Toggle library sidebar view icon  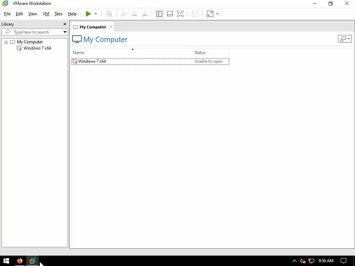159,14
